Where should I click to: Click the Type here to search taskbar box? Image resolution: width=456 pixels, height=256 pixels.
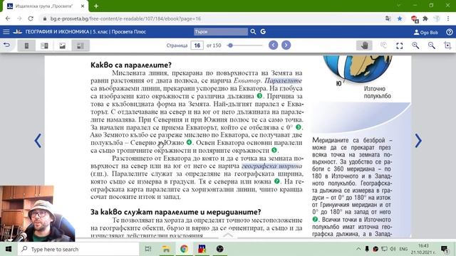(78, 249)
